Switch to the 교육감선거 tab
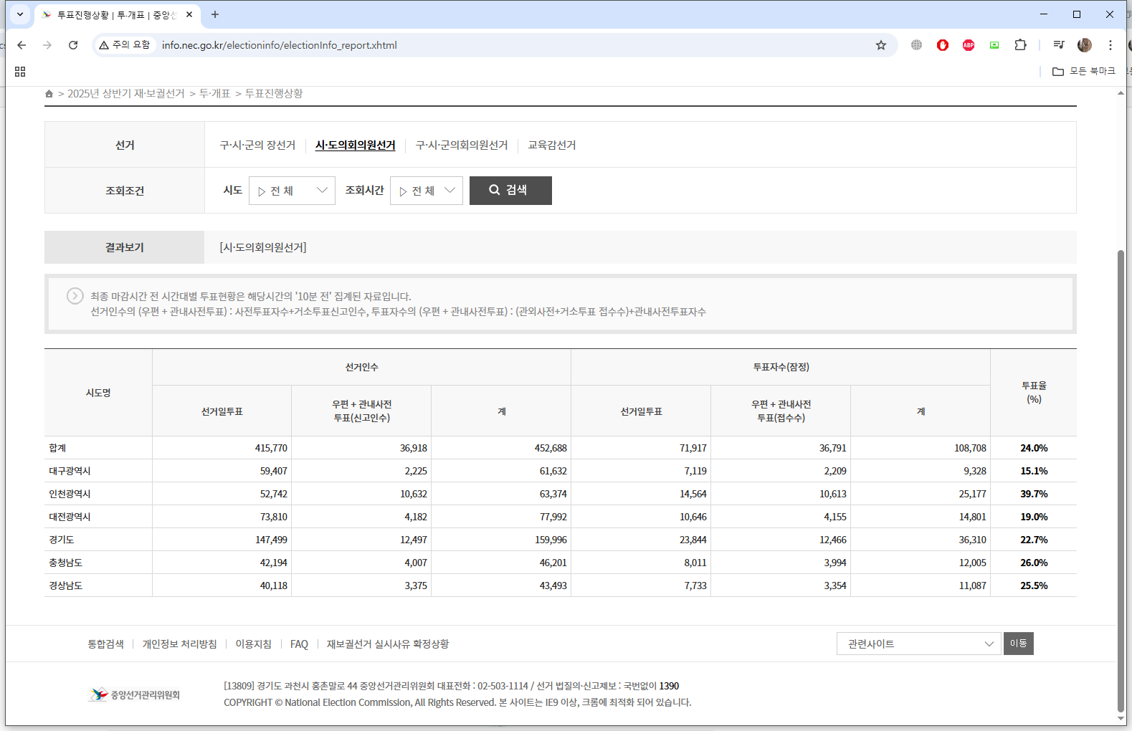Screen dimensions: 1132x731 551,145
